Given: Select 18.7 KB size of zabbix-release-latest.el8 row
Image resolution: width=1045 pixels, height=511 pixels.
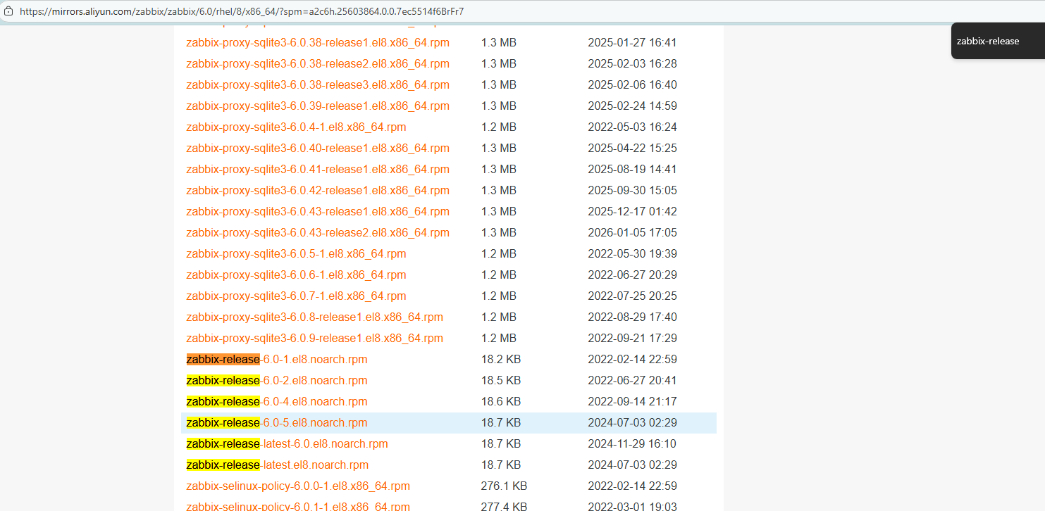Looking at the screenshot, I should (x=501, y=465).
